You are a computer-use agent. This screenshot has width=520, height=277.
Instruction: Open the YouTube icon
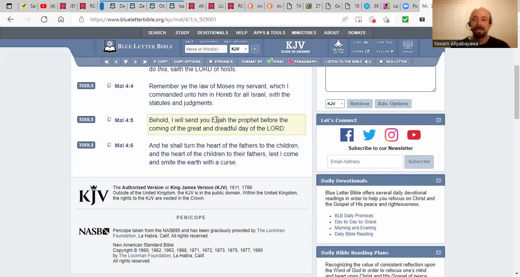[x=414, y=135]
